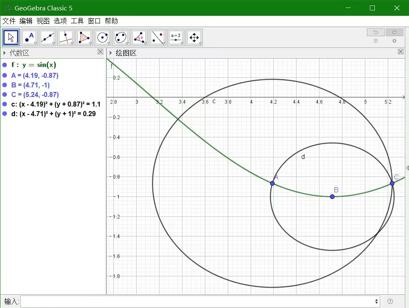Select equation d with value 0.29
409x308 pixels.
click(x=53, y=114)
